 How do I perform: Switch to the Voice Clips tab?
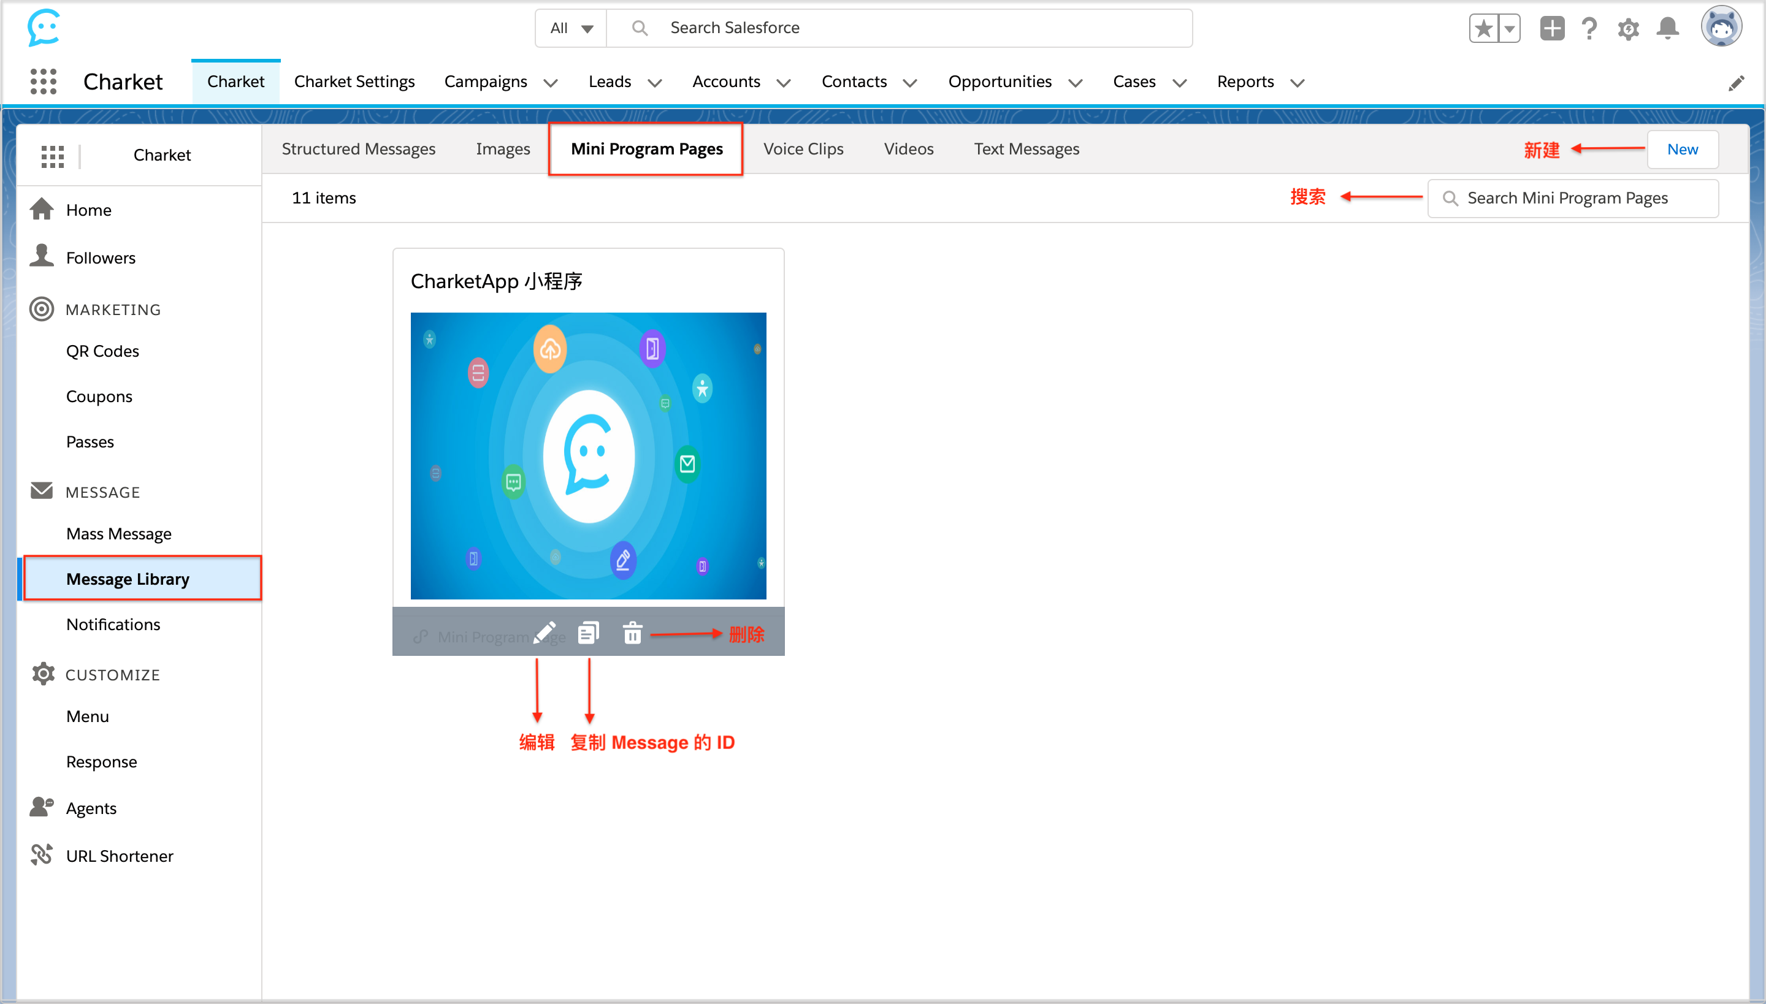click(x=804, y=149)
